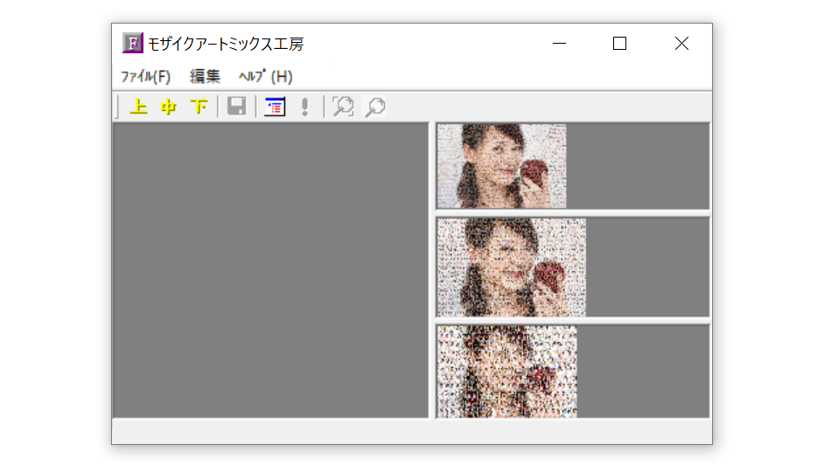The height and width of the screenshot is (472, 831).
Task: Click the exclamation mark execute icon
Action: [304, 107]
